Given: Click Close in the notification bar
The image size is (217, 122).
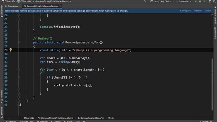Looking at the screenshot, I should (208, 11).
